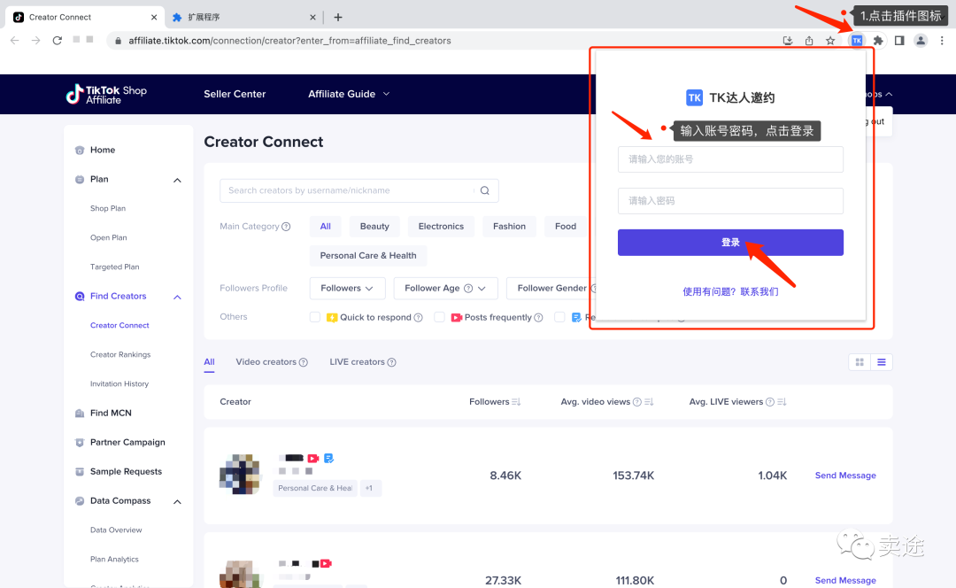Select the All creators tab
This screenshot has width=956, height=588.
pyautogui.click(x=209, y=362)
